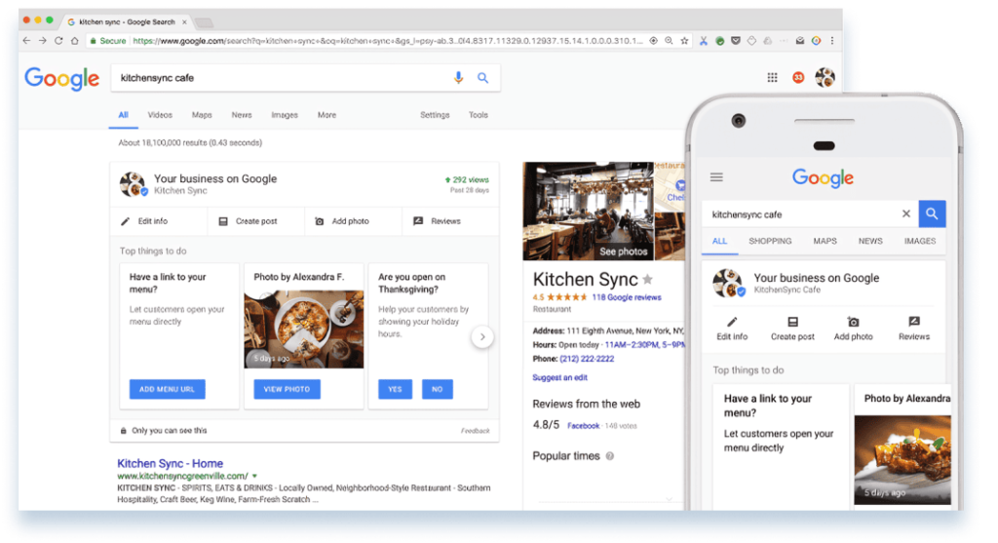Click the See photos restaurant image
The image size is (998, 543).
tap(588, 211)
